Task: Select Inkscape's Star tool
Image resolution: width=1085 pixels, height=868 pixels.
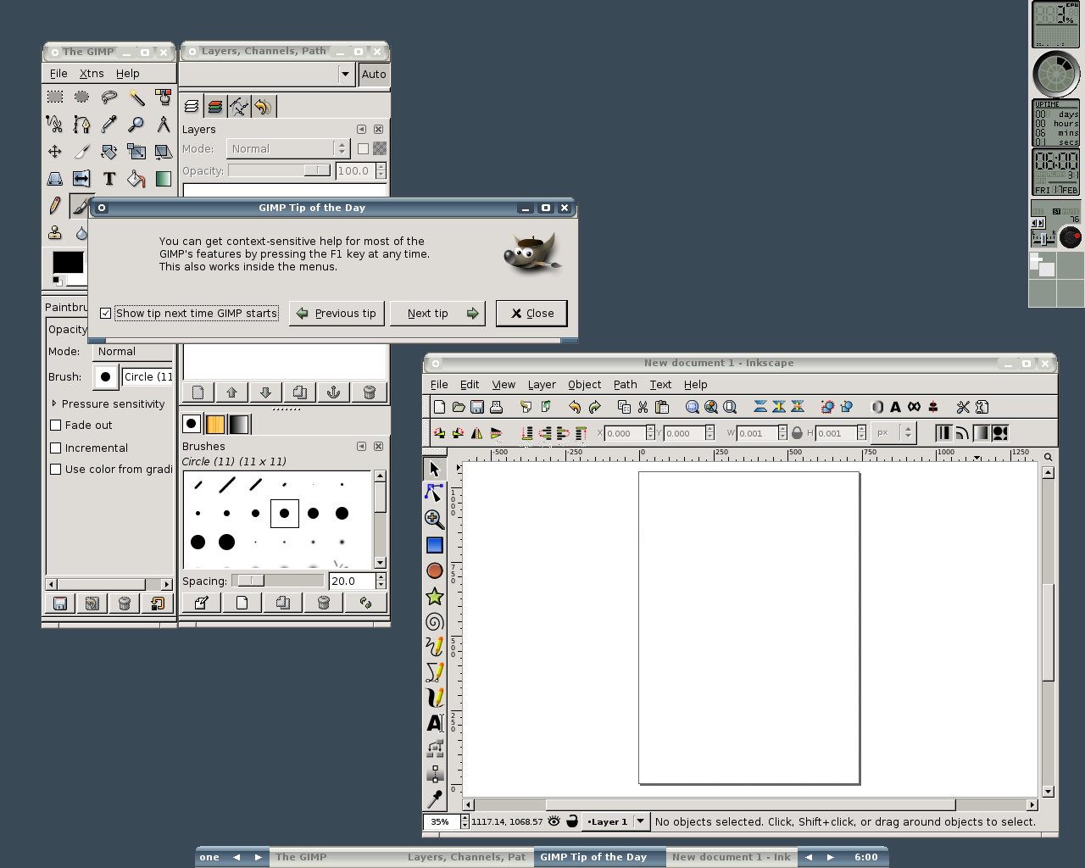Action: pos(434,596)
